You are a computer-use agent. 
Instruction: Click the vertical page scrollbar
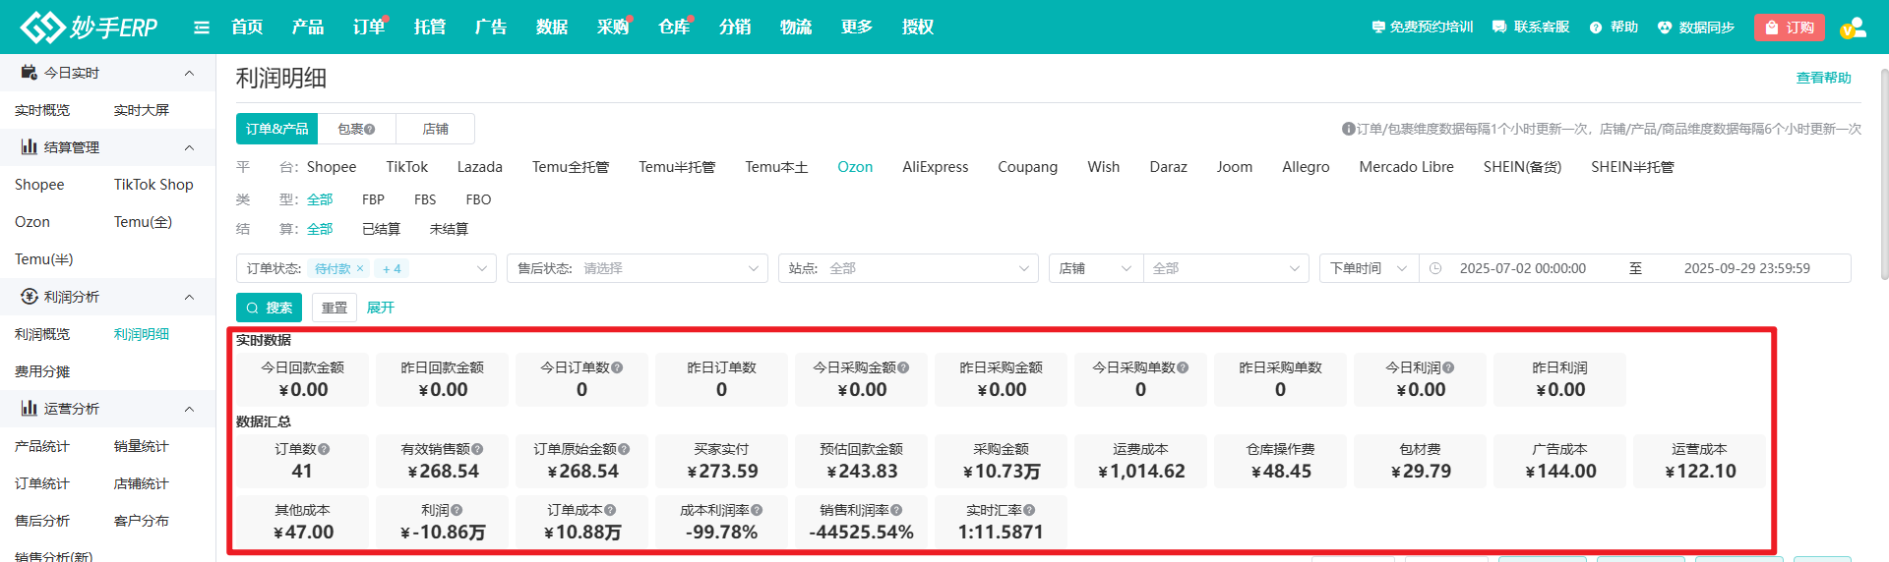point(1884,174)
